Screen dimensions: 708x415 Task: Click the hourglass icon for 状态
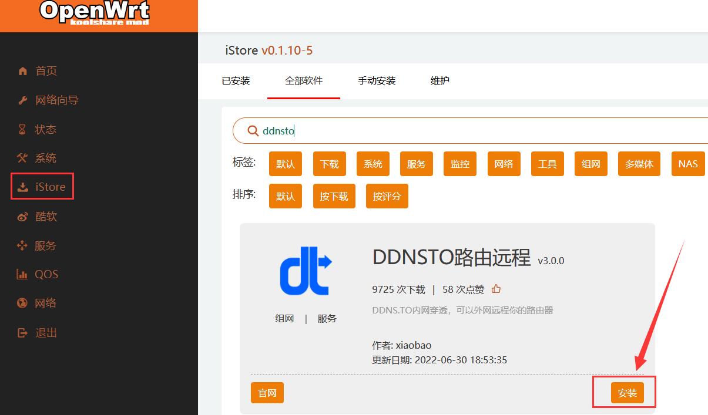23,129
